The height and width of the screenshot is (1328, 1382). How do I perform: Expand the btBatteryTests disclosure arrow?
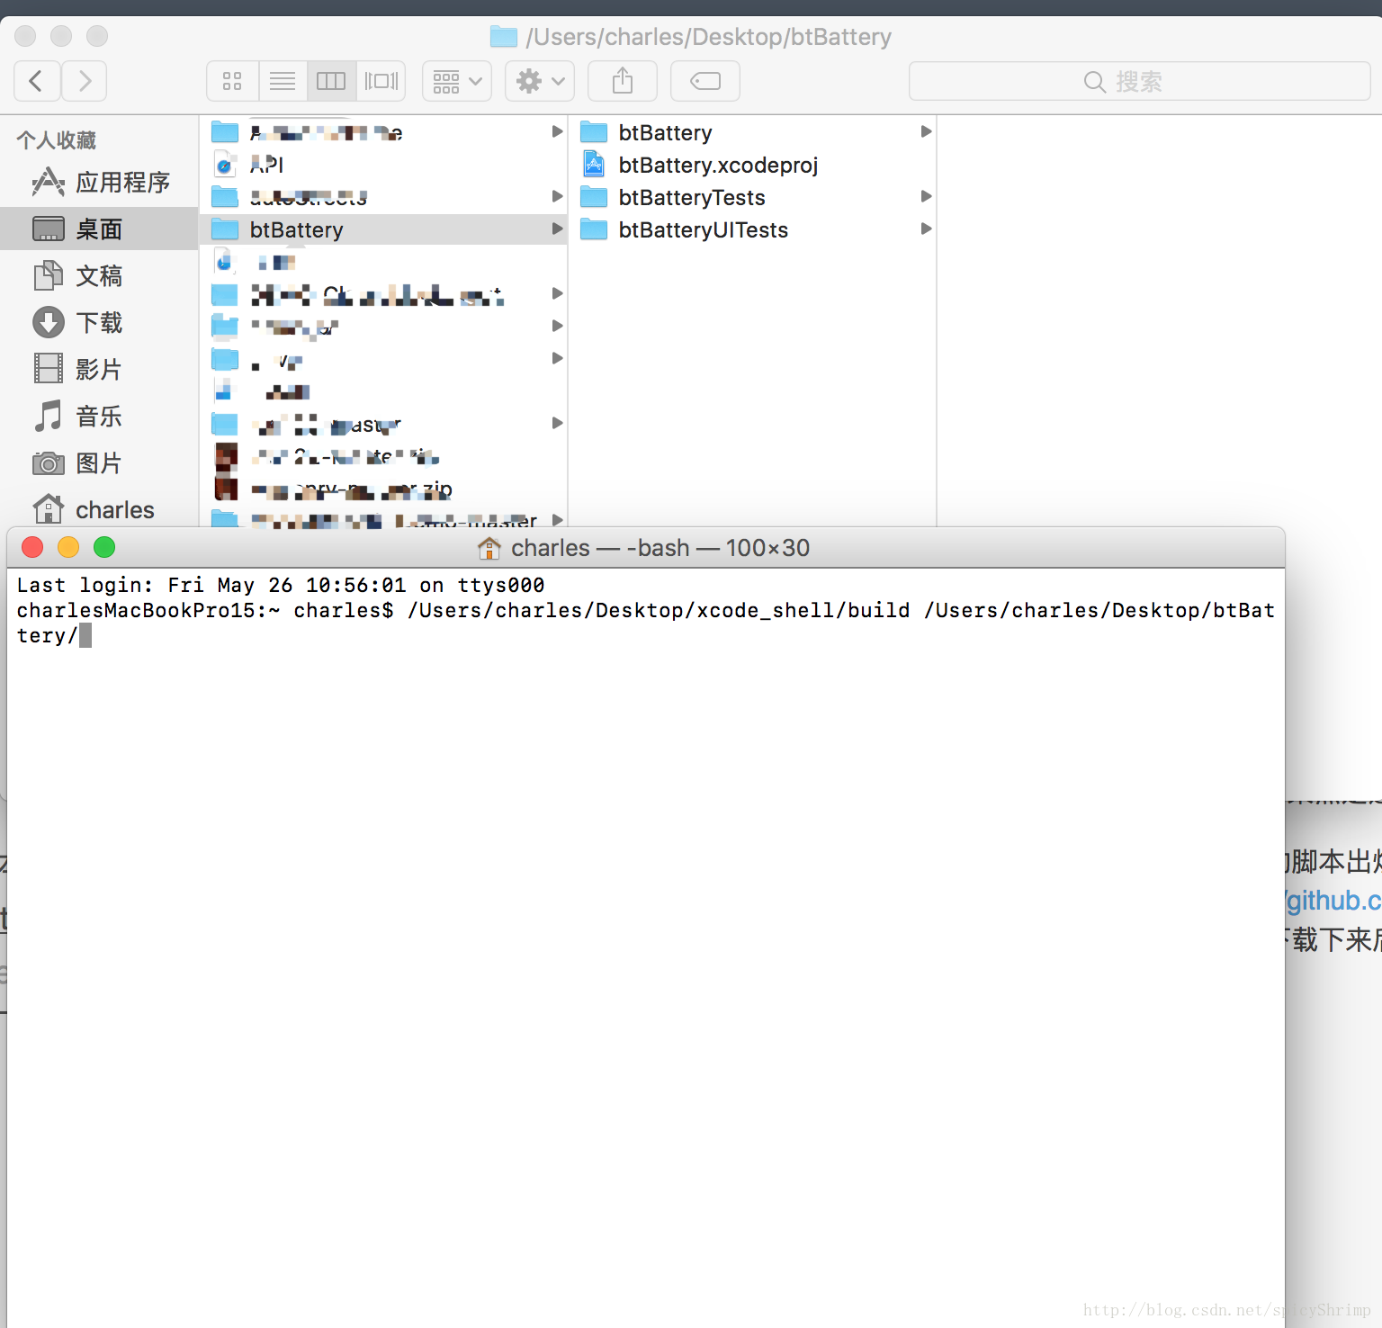tap(926, 197)
